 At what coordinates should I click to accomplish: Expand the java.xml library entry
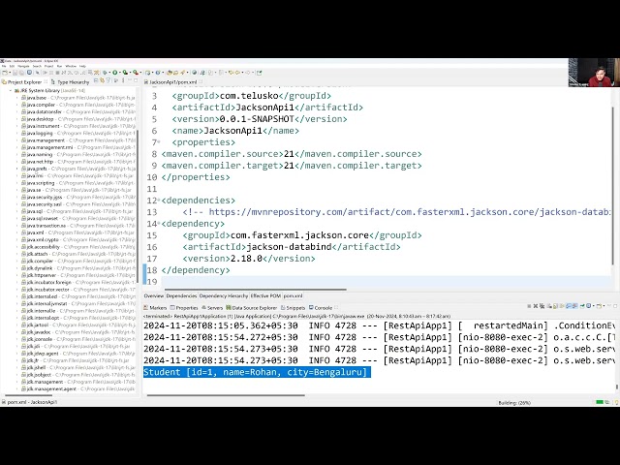(x=17, y=232)
